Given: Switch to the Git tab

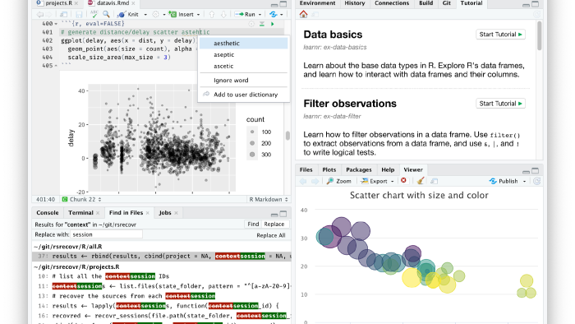Looking at the screenshot, I should click(446, 3).
